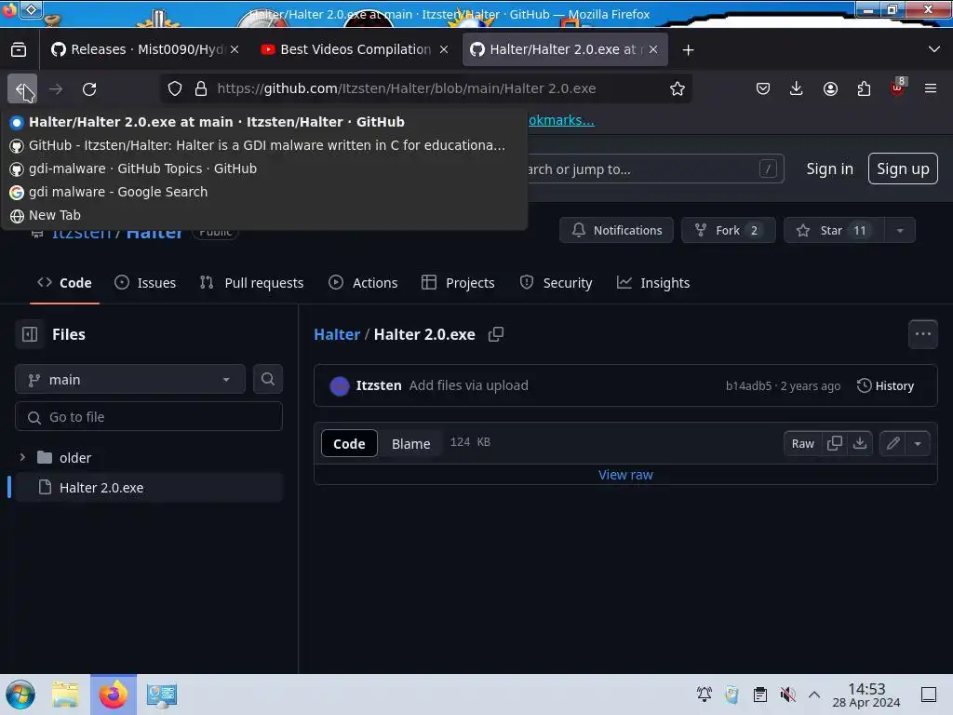This screenshot has height=715, width=953.
Task: Go back to GitHub Itzsten/Halter history entry
Action: (263, 145)
